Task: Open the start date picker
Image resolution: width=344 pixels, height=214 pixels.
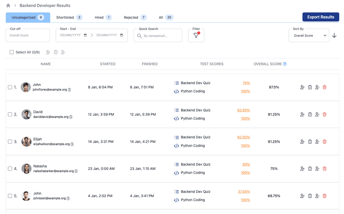Action: click(85, 35)
